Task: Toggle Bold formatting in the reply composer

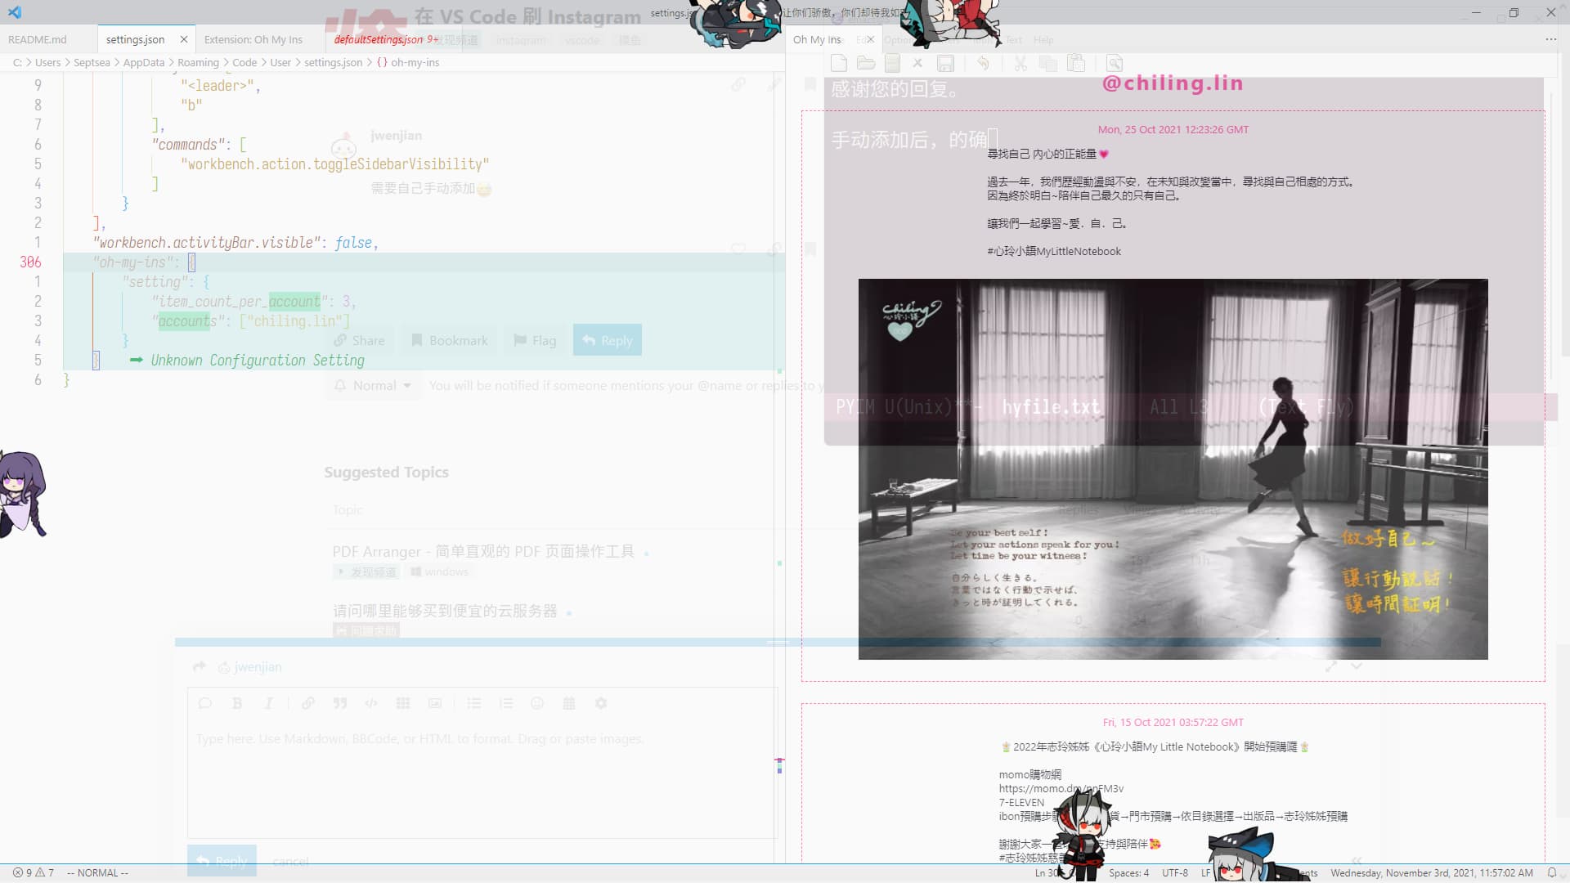Action: click(x=237, y=703)
